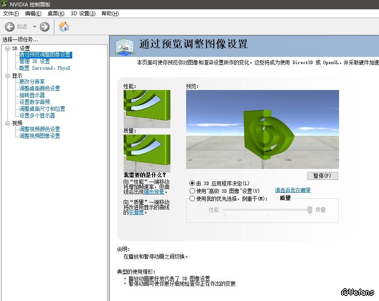Open 旋转显示器 task
Viewport: 379px width, 301px height.
[32, 95]
